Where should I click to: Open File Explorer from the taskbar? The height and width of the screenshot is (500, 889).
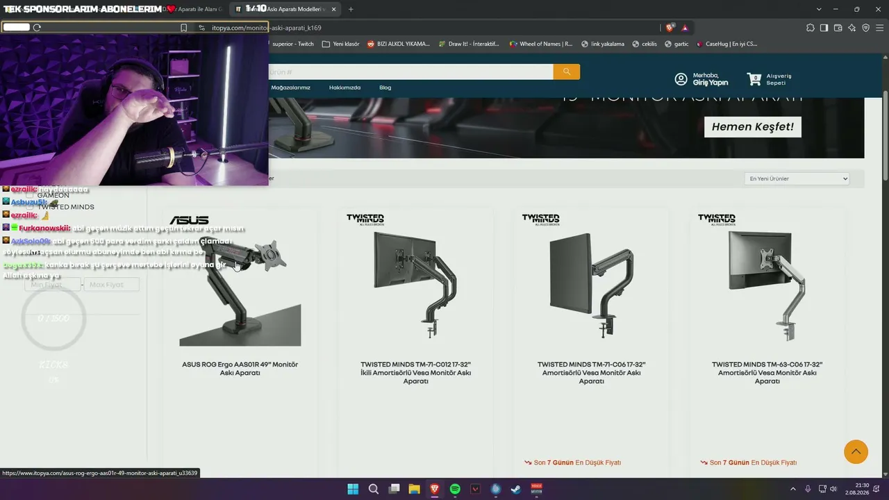414,489
